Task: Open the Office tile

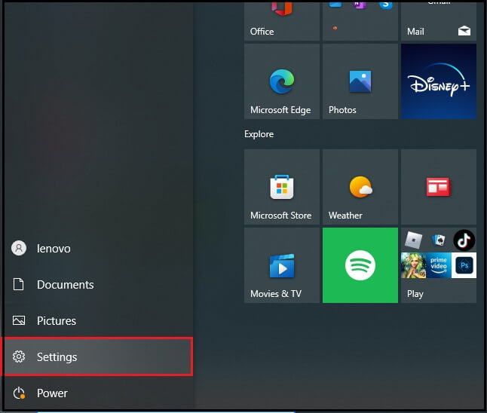Action: (x=282, y=21)
